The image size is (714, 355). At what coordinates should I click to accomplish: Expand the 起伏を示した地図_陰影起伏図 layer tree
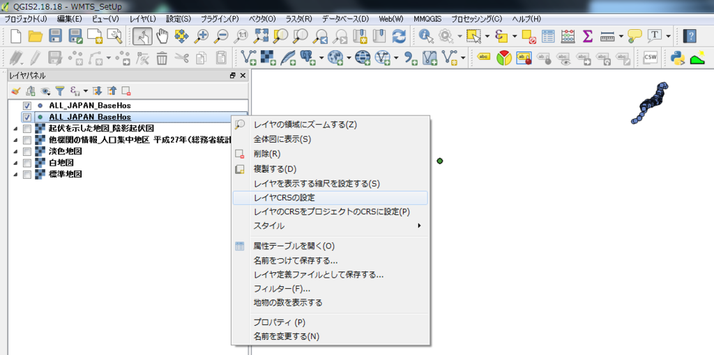[16, 129]
